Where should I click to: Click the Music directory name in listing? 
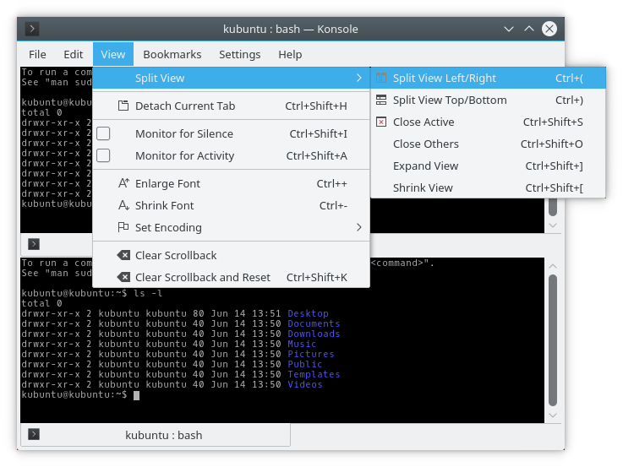coord(302,344)
